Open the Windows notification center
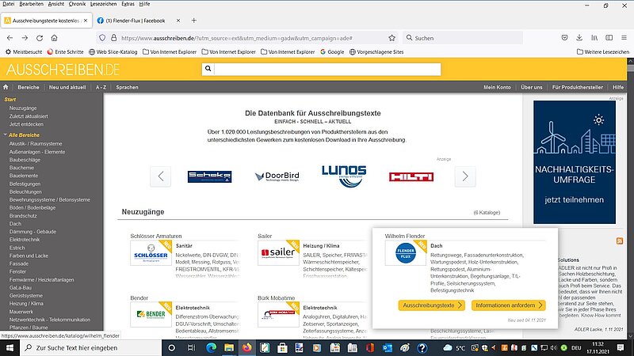Screen dimensions: 634x356 click(621, 347)
